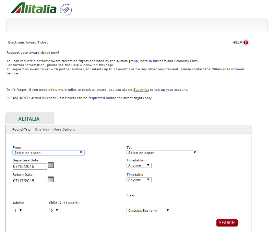Viewport: 273px width, 232px height.
Task: Switch to One Way
Action: (x=42, y=130)
